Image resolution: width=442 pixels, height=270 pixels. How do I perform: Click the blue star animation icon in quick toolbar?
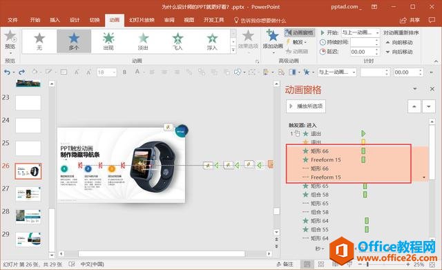pyautogui.click(x=307, y=73)
